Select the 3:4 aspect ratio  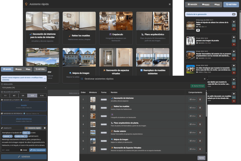click(x=23, y=96)
